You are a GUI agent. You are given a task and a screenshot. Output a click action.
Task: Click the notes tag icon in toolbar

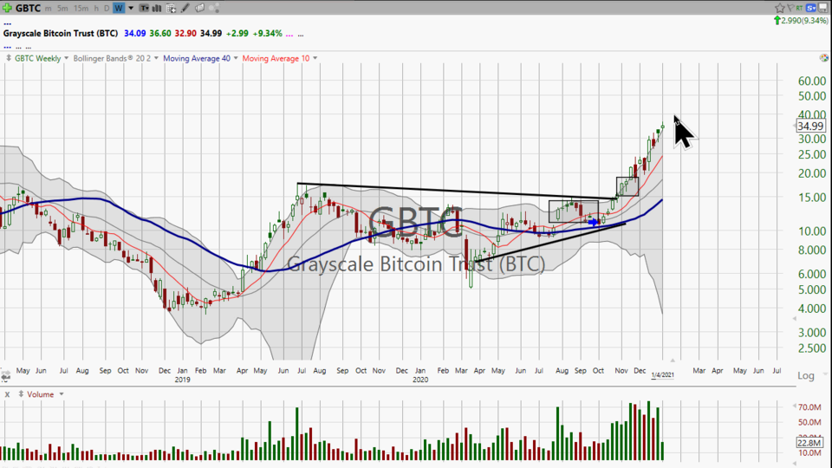[x=200, y=8]
